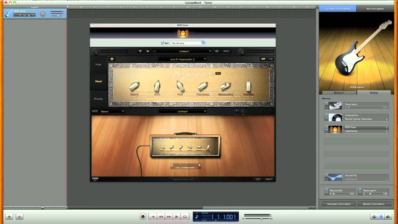Switch to Masterspoor tab
The width and height of the screenshot is (398, 224).
point(375,9)
